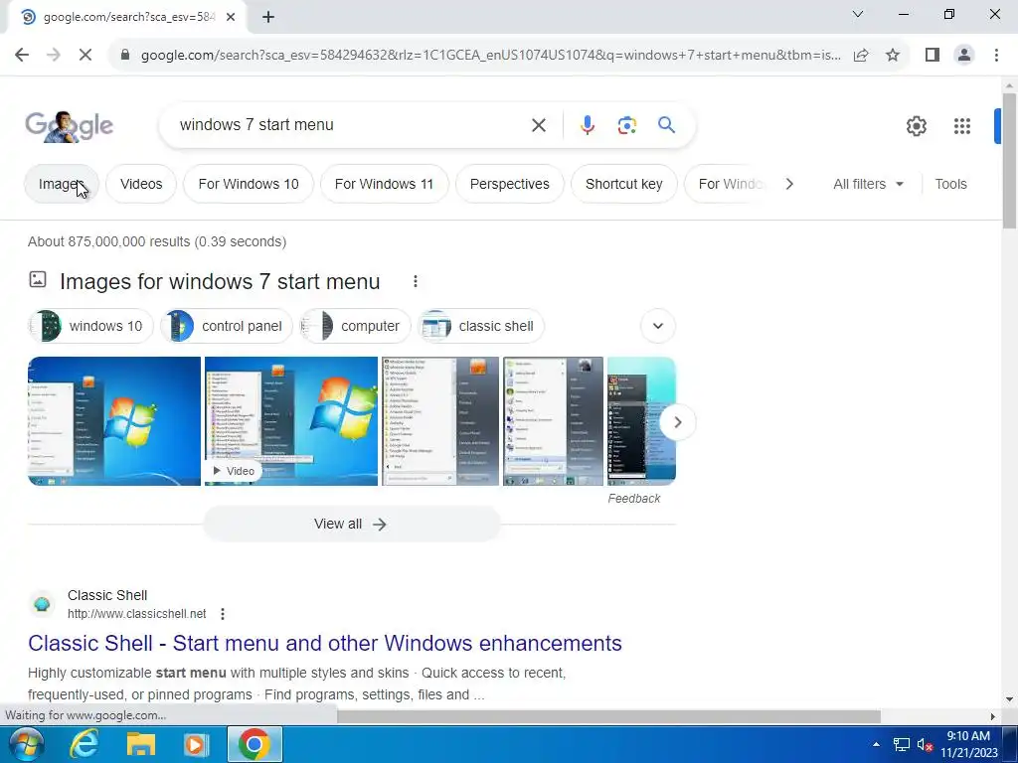Filter images by windows 10 chip

pos(90,326)
